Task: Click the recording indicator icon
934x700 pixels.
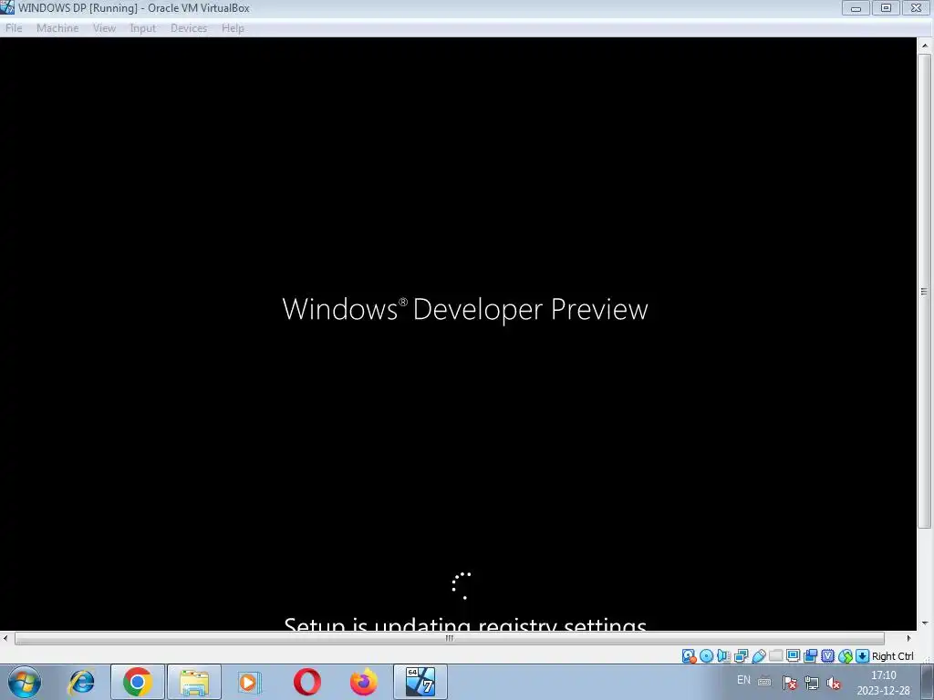Action: 810,656
